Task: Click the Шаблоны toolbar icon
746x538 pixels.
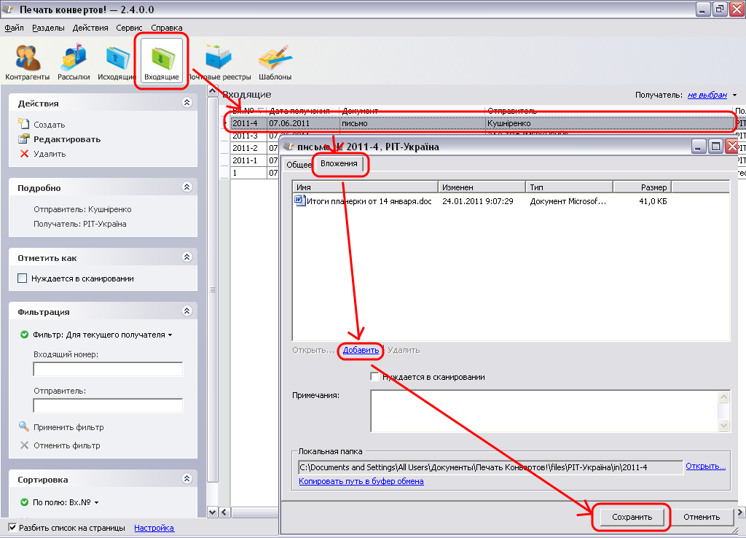Action: [275, 58]
